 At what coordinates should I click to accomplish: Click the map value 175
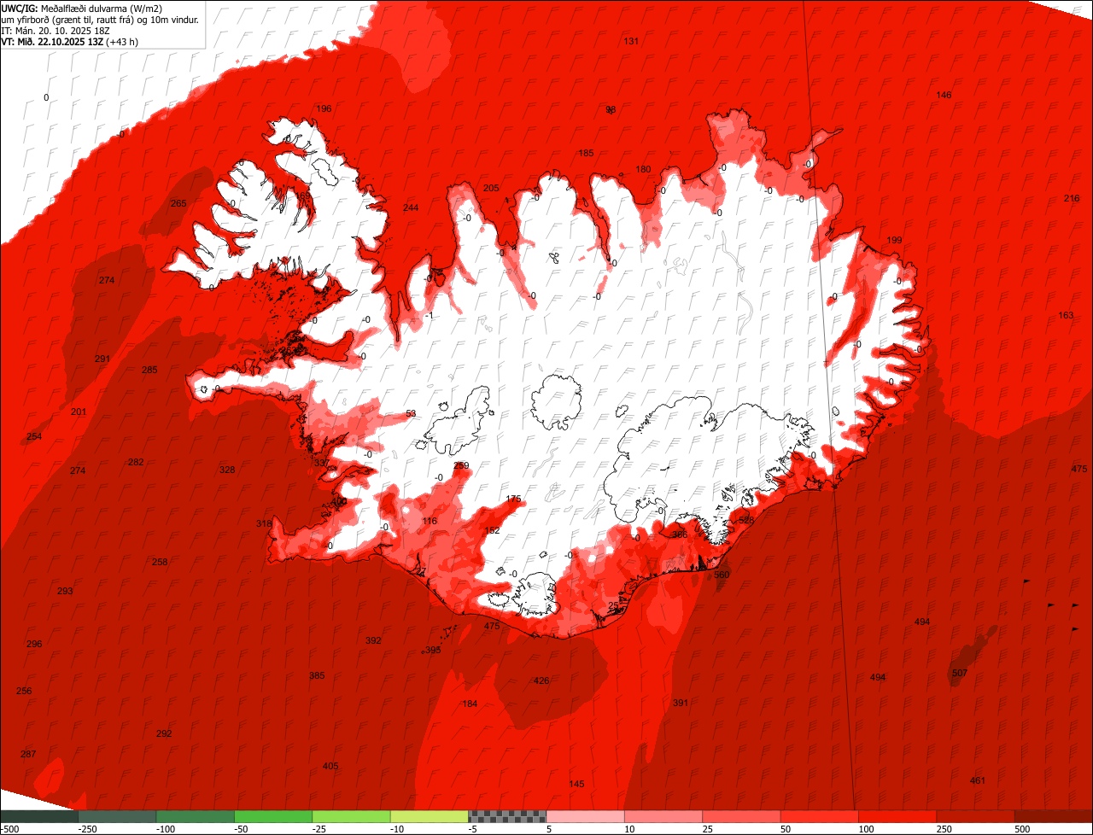click(x=513, y=499)
